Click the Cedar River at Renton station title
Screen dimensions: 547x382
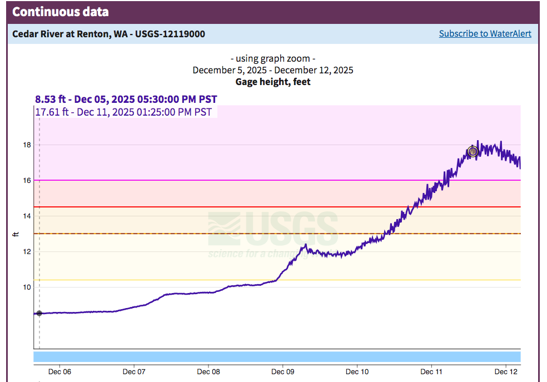pyautogui.click(x=108, y=34)
